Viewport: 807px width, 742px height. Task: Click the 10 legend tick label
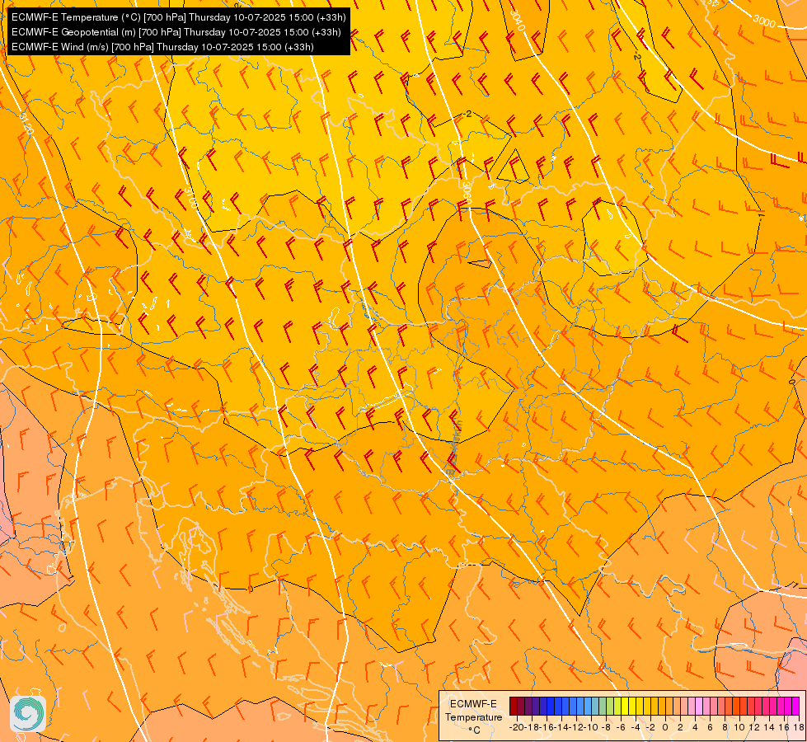(739, 727)
